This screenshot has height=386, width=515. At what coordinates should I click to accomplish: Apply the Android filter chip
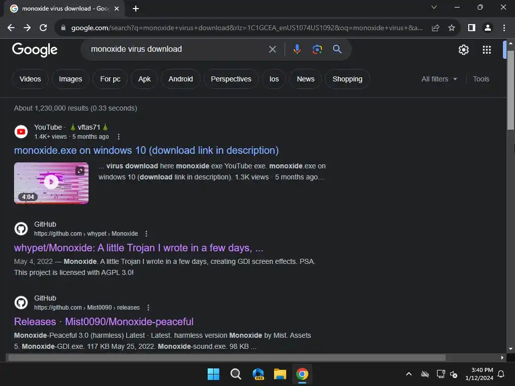(181, 79)
